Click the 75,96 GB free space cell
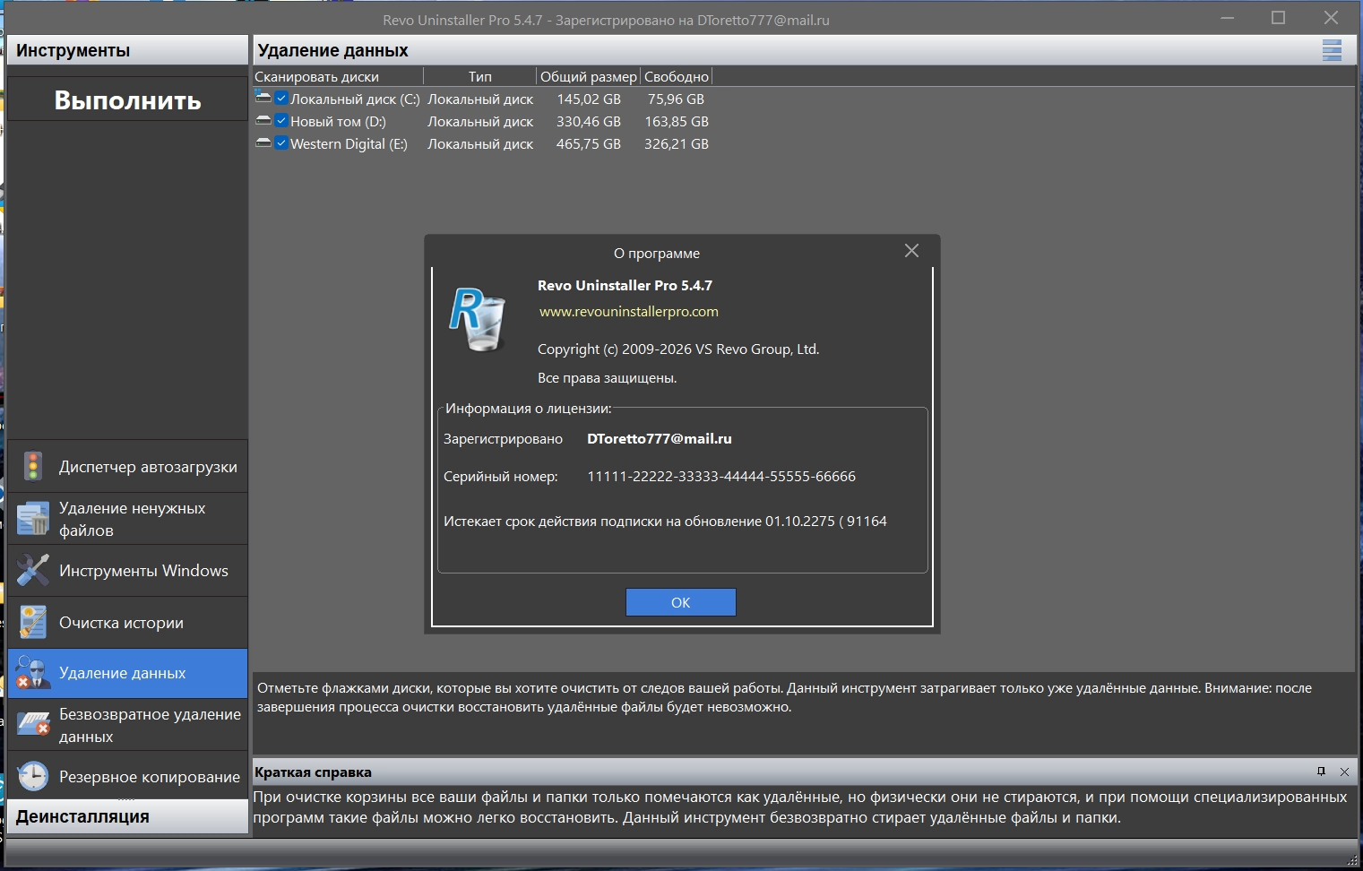This screenshot has width=1363, height=871. [676, 99]
